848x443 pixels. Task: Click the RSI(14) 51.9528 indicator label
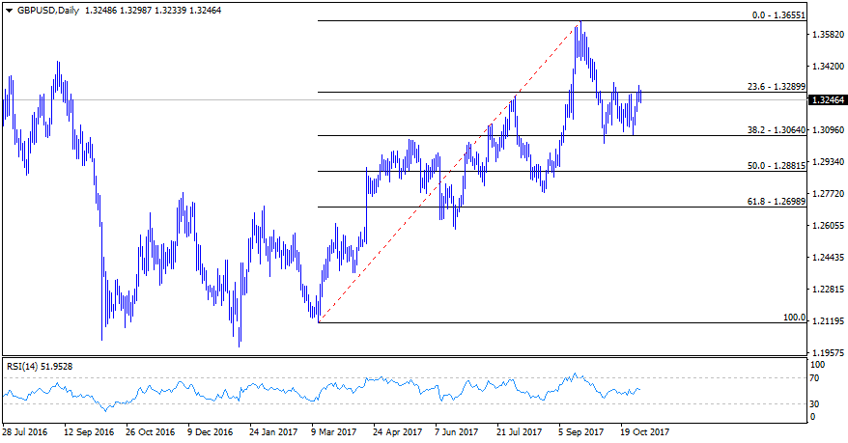click(x=39, y=366)
